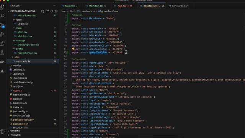Open HomeScreen.tsx in Explorer
The height and width of the screenshot is (138, 245).
[x=27, y=15]
